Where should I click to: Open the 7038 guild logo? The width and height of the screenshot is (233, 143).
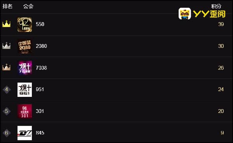[25, 68]
